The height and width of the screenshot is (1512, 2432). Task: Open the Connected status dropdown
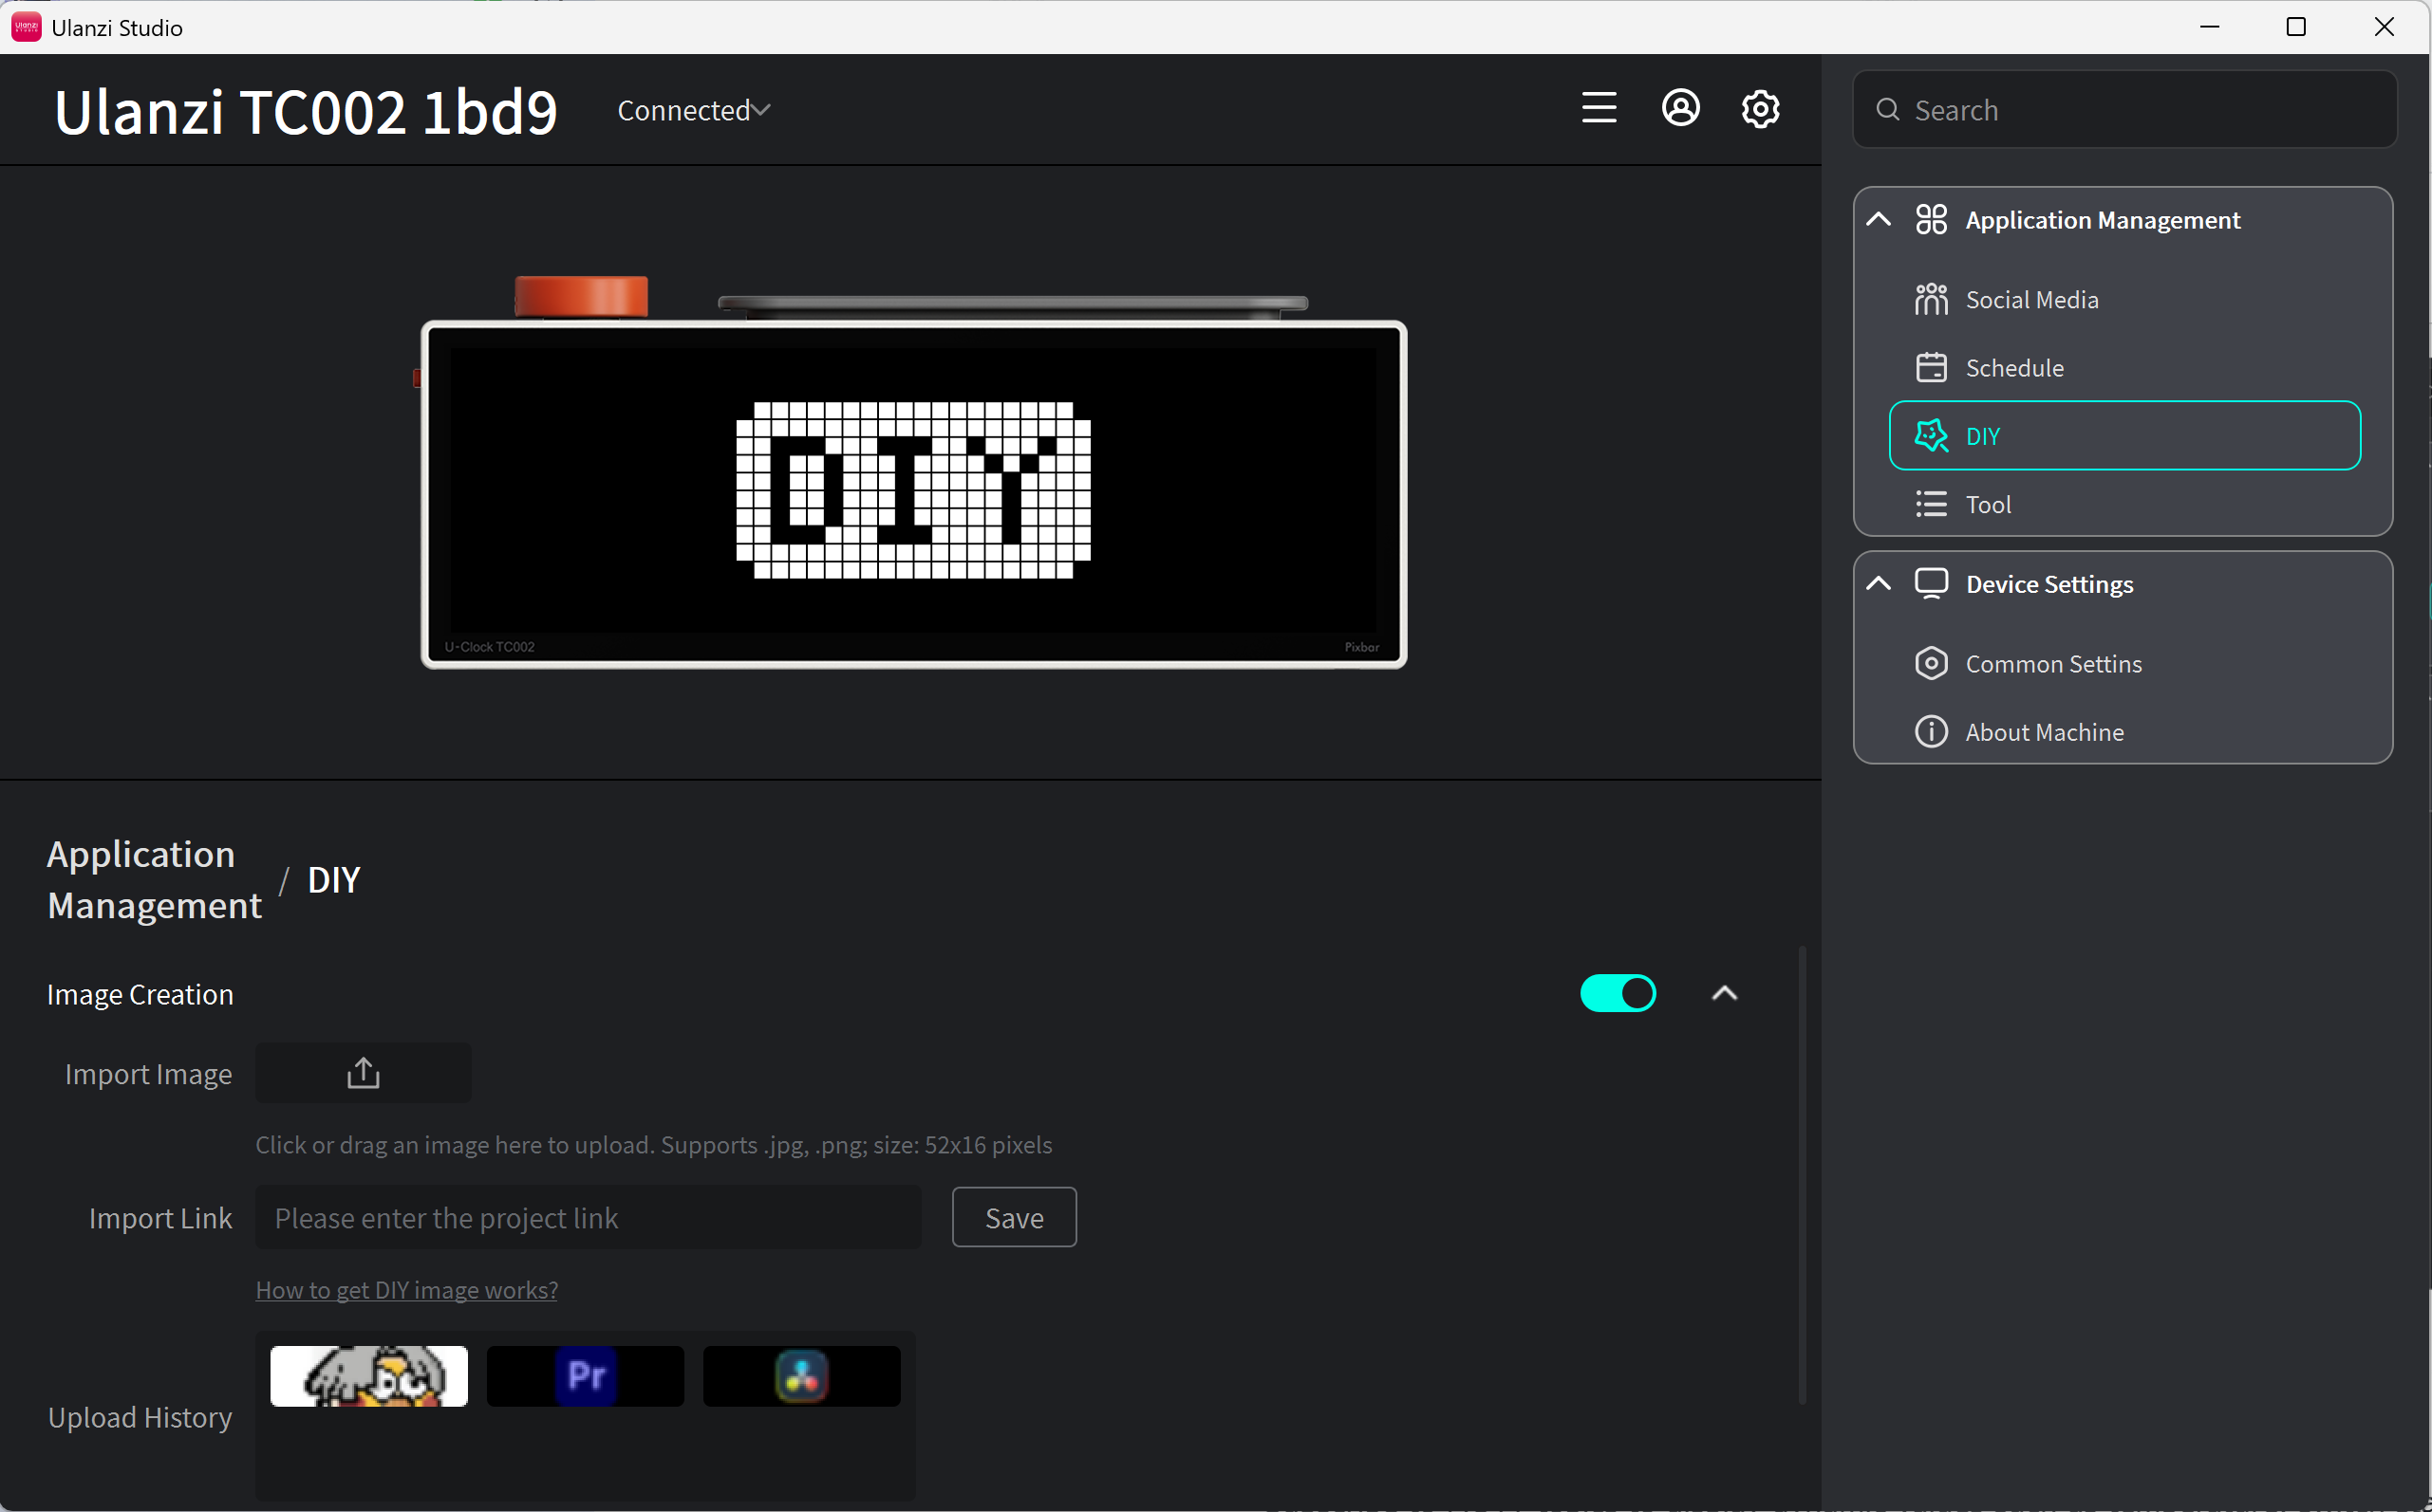(x=693, y=110)
